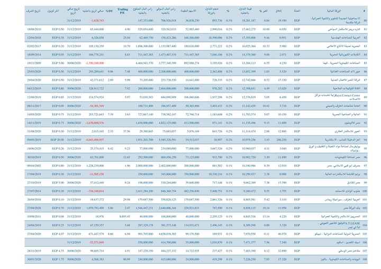Image resolution: width=381 pixels, height=269 pixels.
Task: Click the Trailing P/E value '90.99'
Action: pyautogui.click(x=126, y=259)
